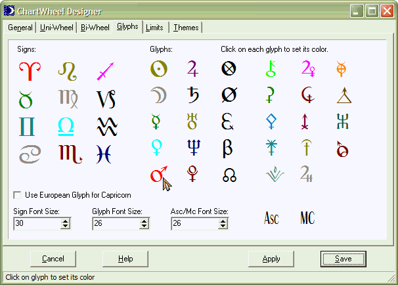Click the dark red Scorpio sign glyph
Image resolution: width=398 pixels, height=285 pixels.
coord(70,154)
